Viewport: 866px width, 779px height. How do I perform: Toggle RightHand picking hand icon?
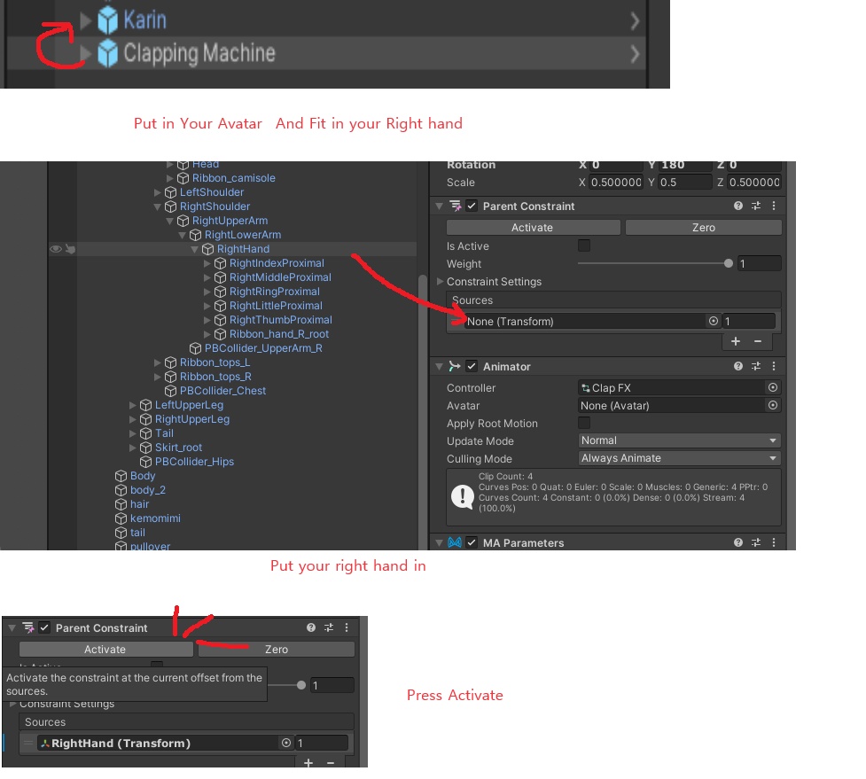(70, 249)
